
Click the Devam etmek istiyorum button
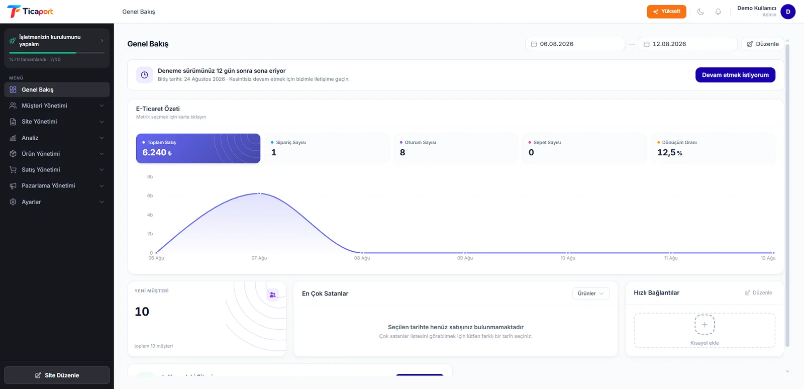735,75
